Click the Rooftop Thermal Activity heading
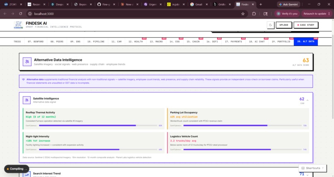 pos(40,112)
